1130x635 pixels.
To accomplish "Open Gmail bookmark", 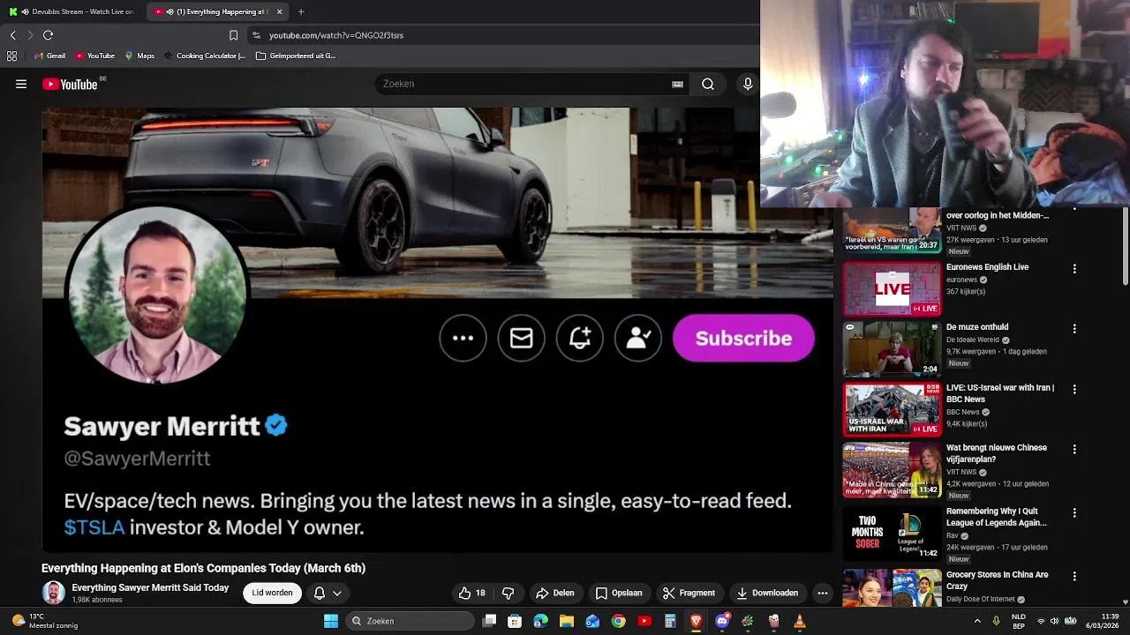I will pyautogui.click(x=49, y=56).
